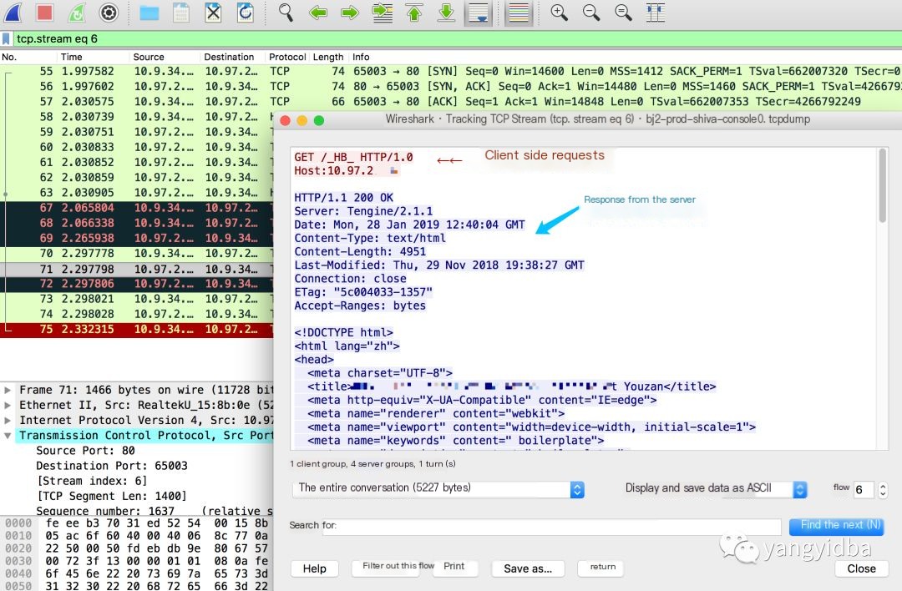The width and height of the screenshot is (902, 591).
Task: Toggle packet colorization rules icon
Action: click(519, 12)
